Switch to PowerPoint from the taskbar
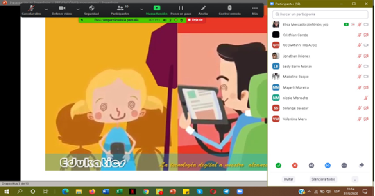This screenshot has height=196, width=375. click(x=173, y=192)
